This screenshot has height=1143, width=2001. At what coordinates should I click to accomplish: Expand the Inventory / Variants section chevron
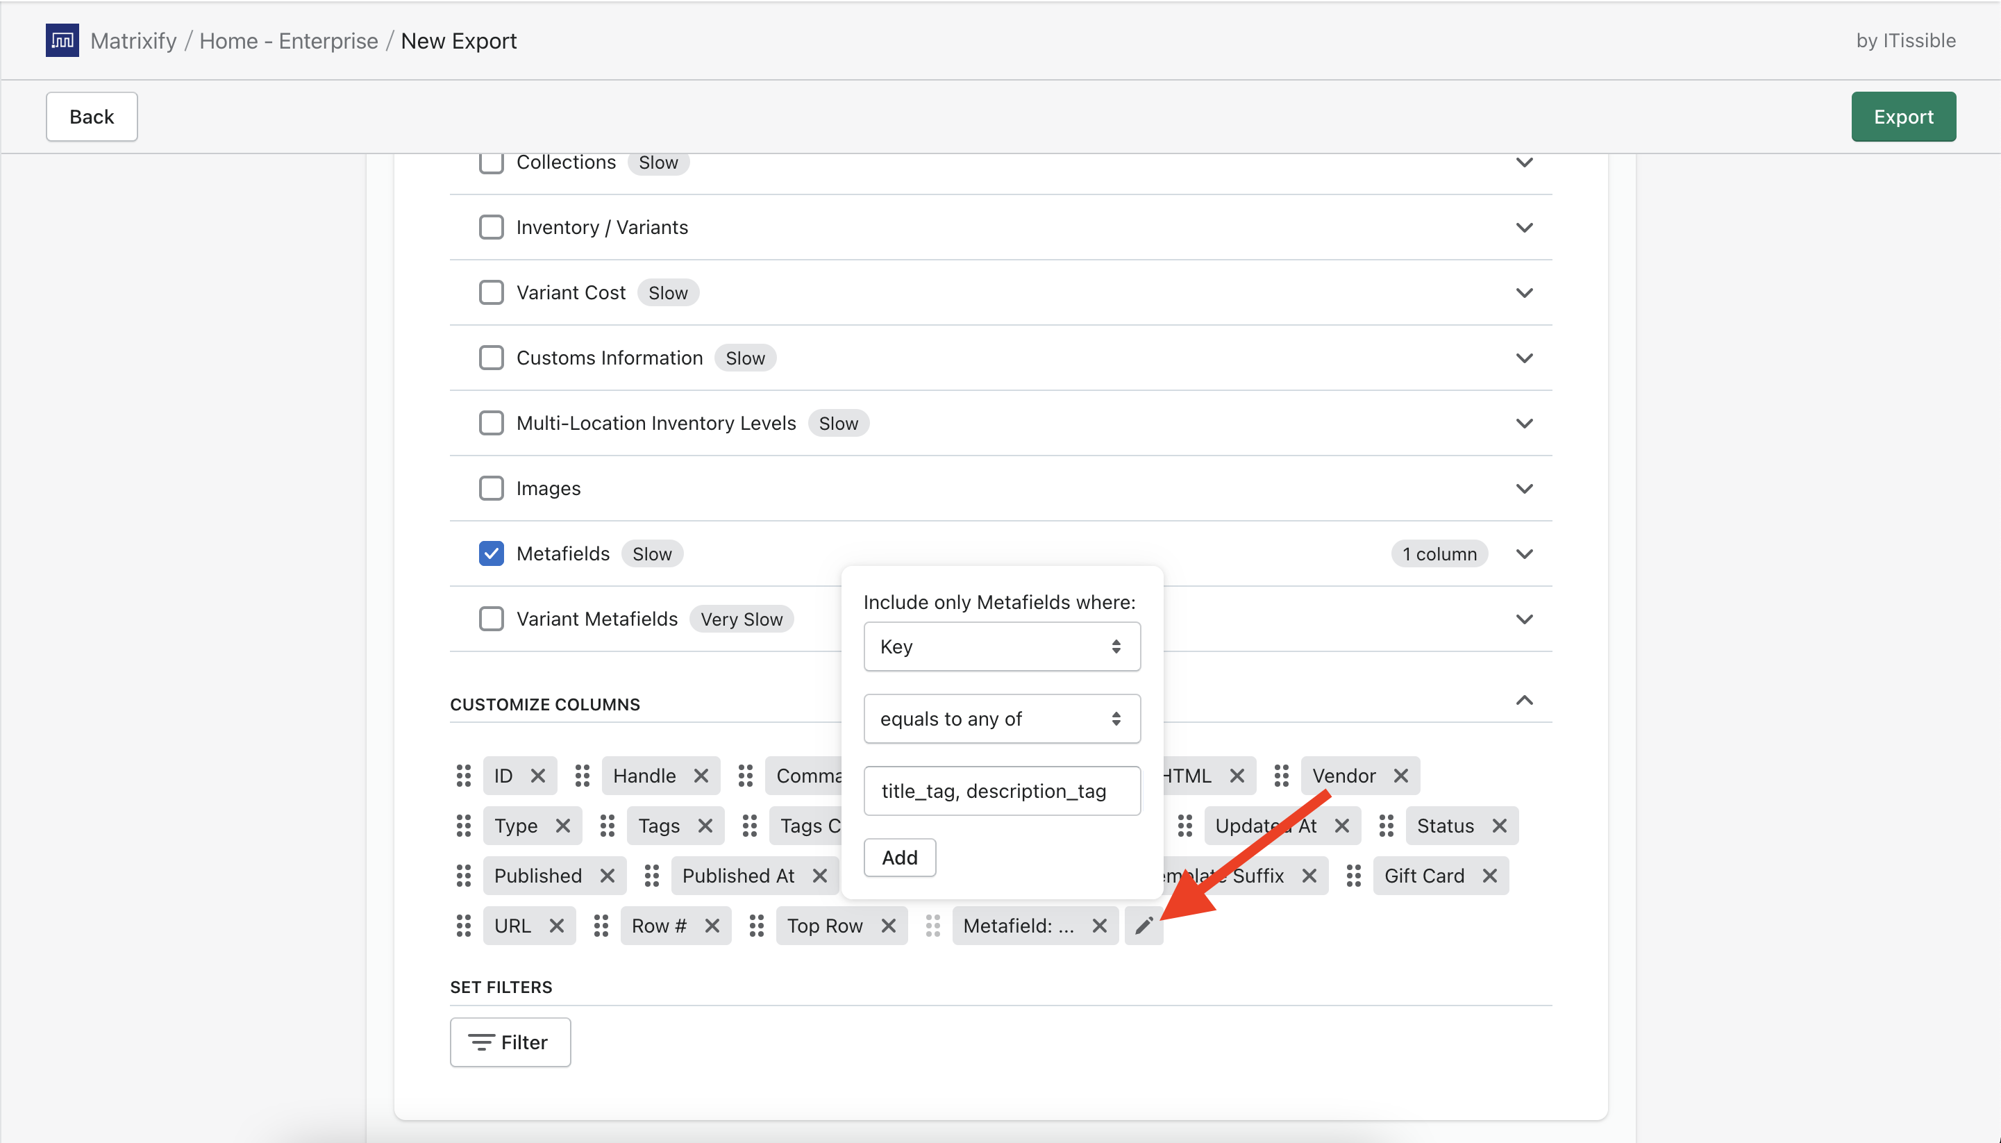1524,228
